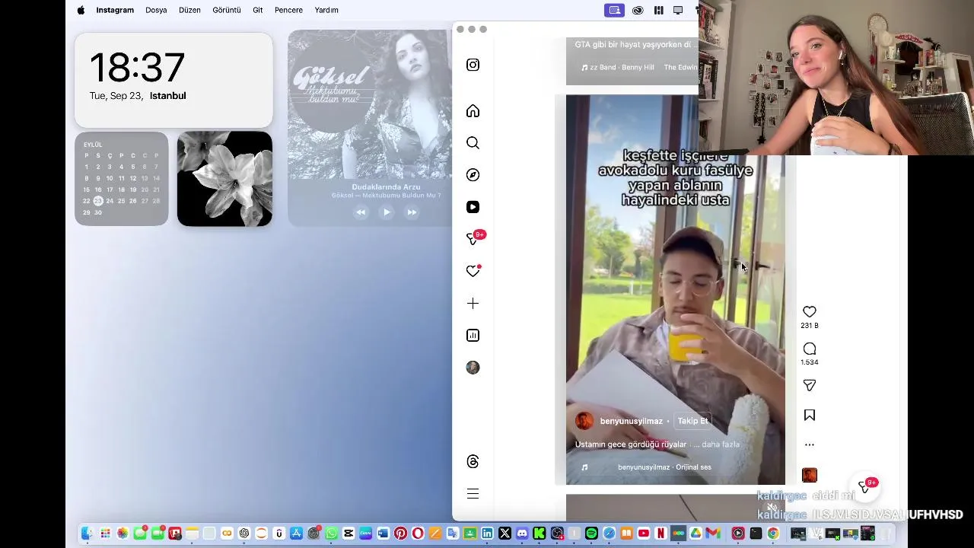Open Launchpad from the Dock
Screen dimensions: 974x548
point(105,534)
